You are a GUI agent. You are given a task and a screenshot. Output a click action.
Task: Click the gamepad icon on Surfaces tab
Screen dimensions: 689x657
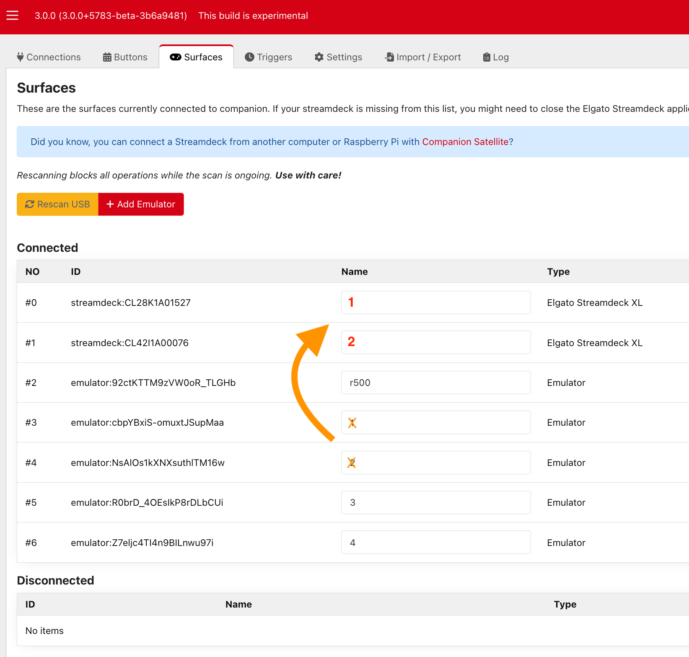click(x=175, y=57)
